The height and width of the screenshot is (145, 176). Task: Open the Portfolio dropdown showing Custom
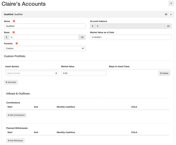coord(45,48)
